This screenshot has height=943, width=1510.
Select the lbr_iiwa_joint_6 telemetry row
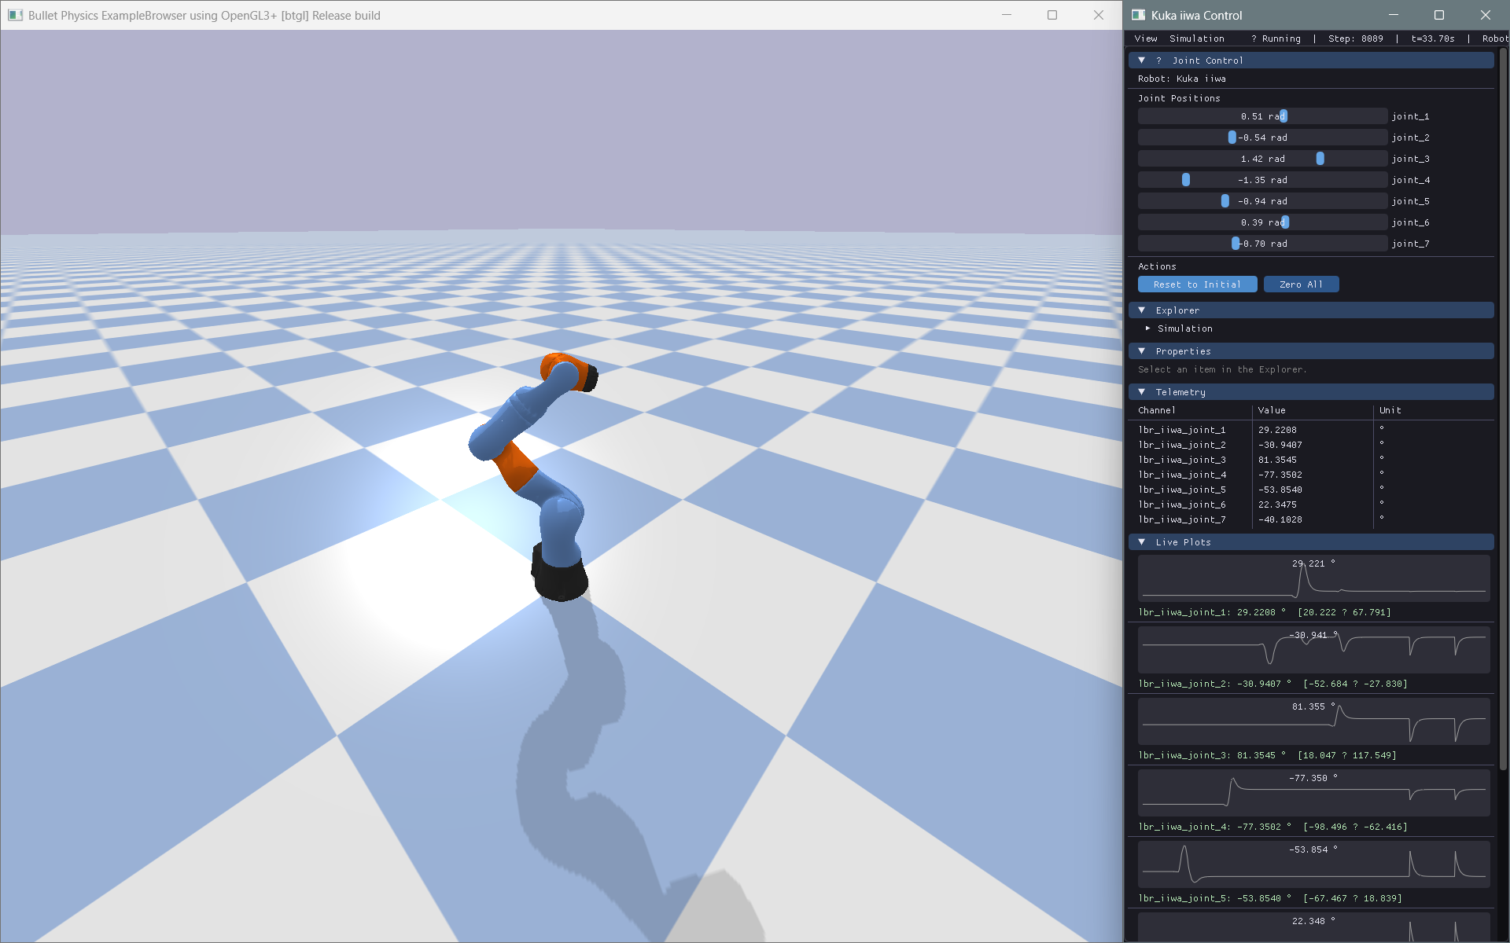click(x=1311, y=505)
